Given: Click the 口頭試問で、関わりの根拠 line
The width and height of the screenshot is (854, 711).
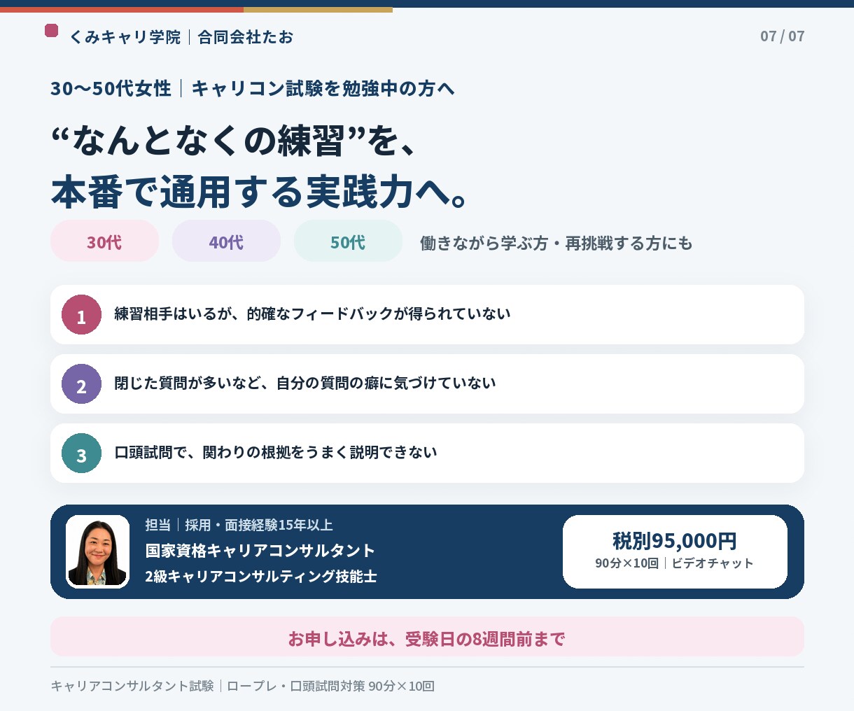Looking at the screenshot, I should [x=276, y=453].
